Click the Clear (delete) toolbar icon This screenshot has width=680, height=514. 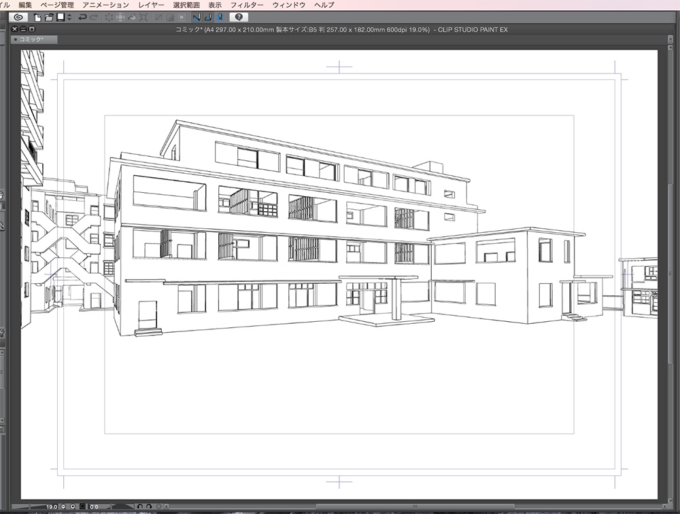(108, 18)
